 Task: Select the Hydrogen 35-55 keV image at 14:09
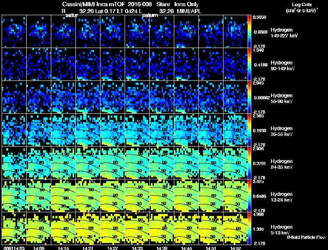coord(39,130)
